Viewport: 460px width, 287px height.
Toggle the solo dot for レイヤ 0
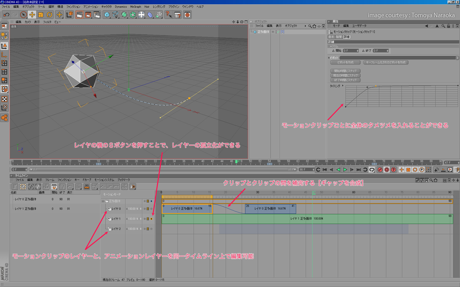coord(152,209)
